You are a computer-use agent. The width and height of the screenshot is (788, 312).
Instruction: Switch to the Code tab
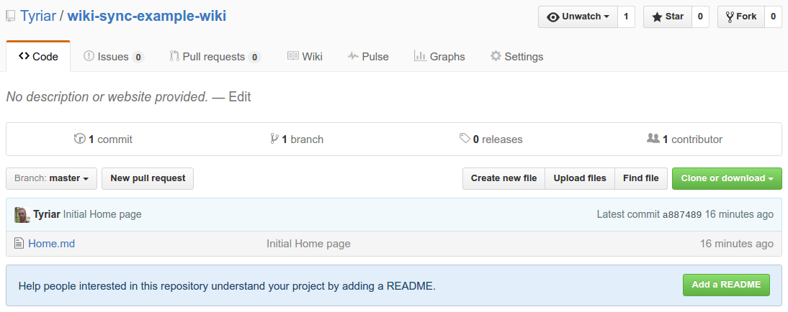[x=38, y=57]
